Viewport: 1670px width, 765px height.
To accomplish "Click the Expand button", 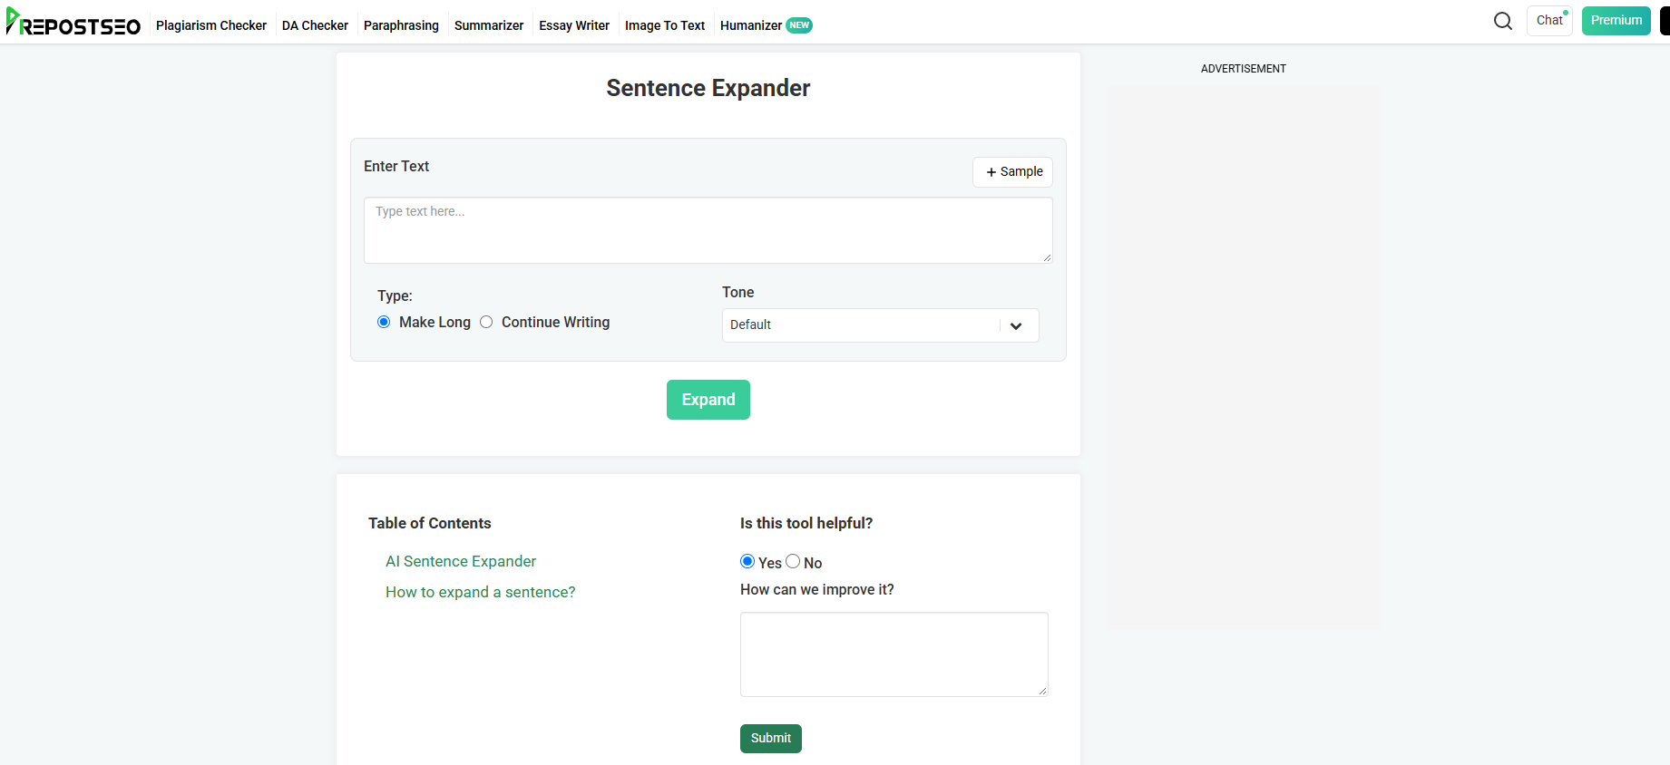I will 708,400.
